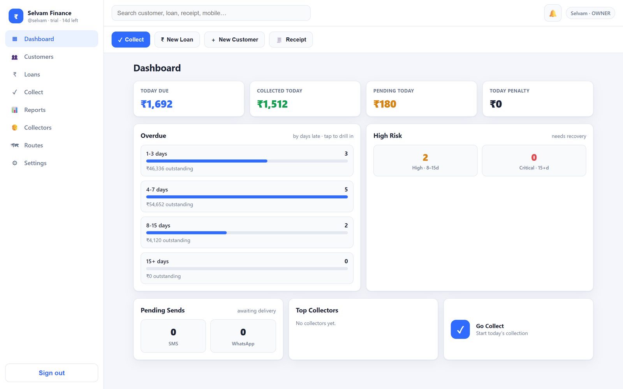Click the Customers people icon in sidebar
Viewport: 623px width, 389px height.
coord(15,57)
